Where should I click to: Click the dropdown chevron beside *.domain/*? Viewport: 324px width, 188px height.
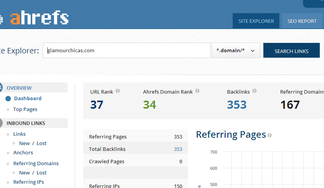point(253,51)
